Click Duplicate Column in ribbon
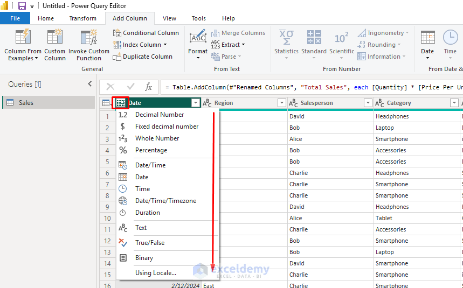Viewport: 463px width, 288px height. click(x=143, y=57)
